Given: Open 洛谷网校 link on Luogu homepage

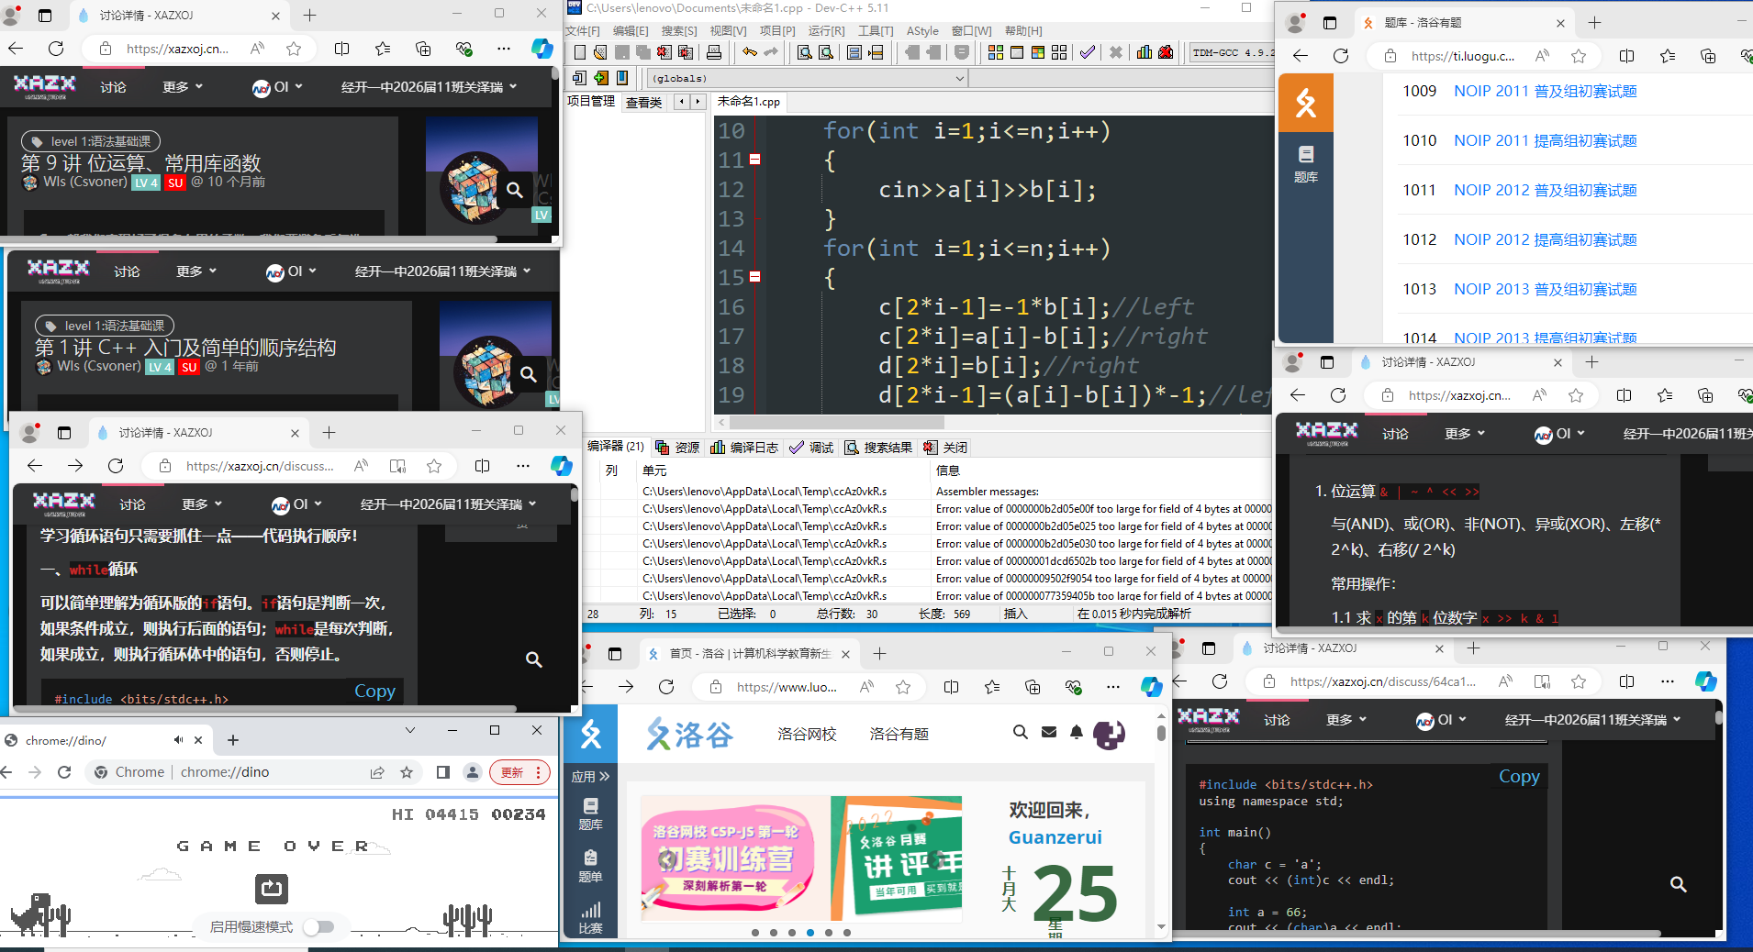Looking at the screenshot, I should 807,734.
